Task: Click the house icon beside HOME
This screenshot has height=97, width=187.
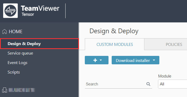Action: click(x=4, y=32)
